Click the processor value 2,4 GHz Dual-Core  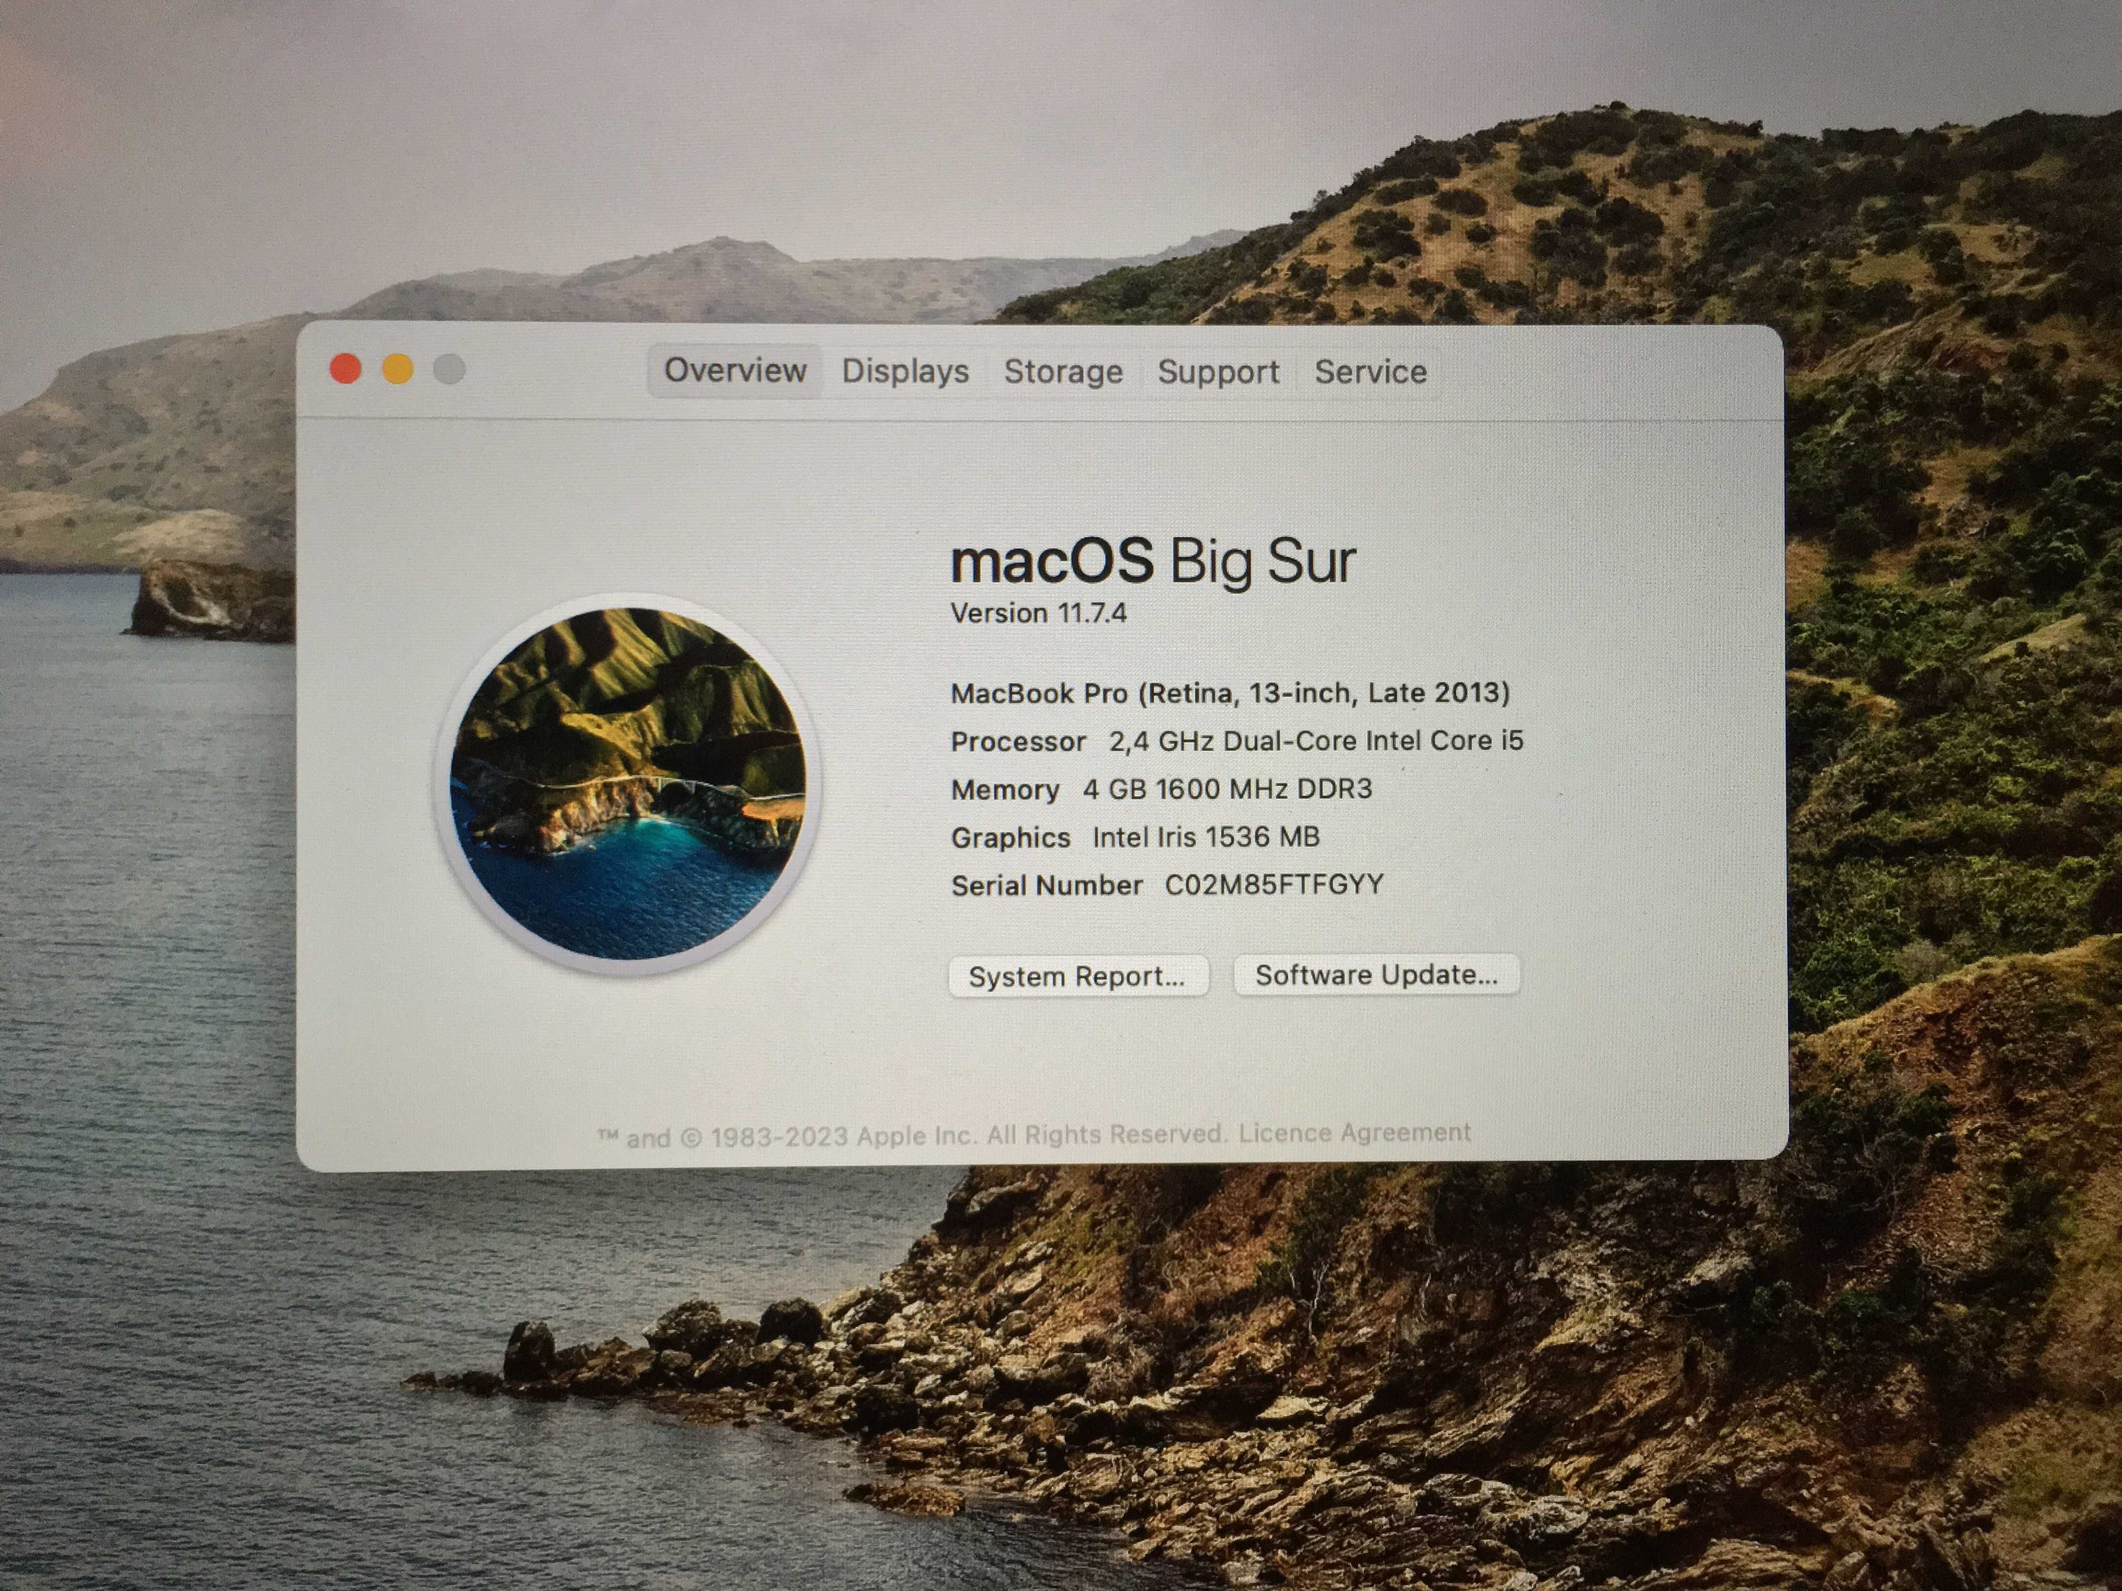point(1316,740)
